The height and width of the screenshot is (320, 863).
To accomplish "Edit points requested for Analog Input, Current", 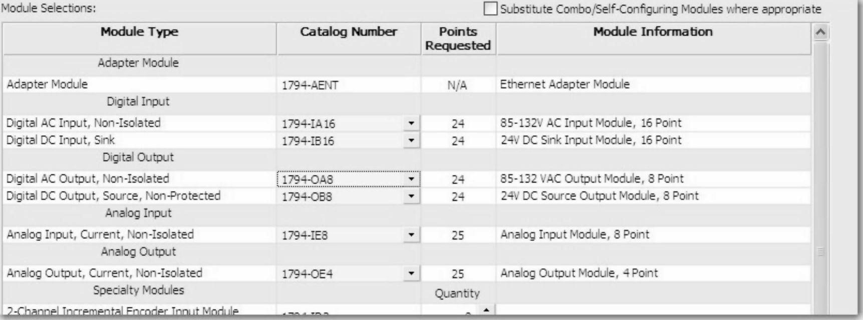I will [x=458, y=235].
